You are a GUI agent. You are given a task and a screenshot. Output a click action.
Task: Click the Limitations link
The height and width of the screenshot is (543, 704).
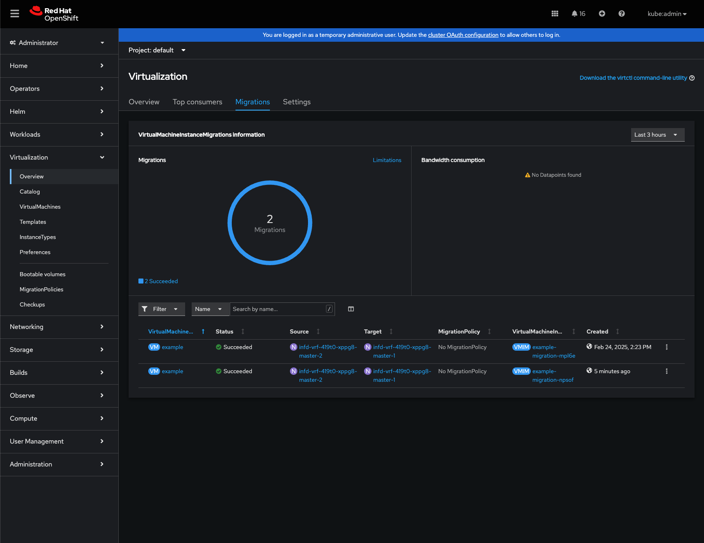point(387,160)
